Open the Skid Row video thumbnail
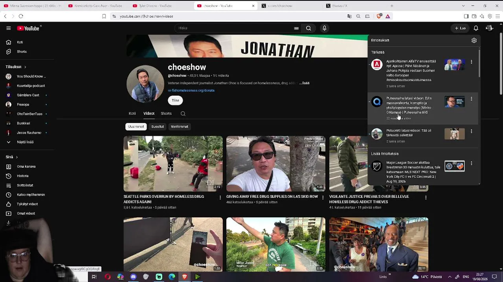This screenshot has width=503, height=282. pyautogui.click(x=276, y=164)
